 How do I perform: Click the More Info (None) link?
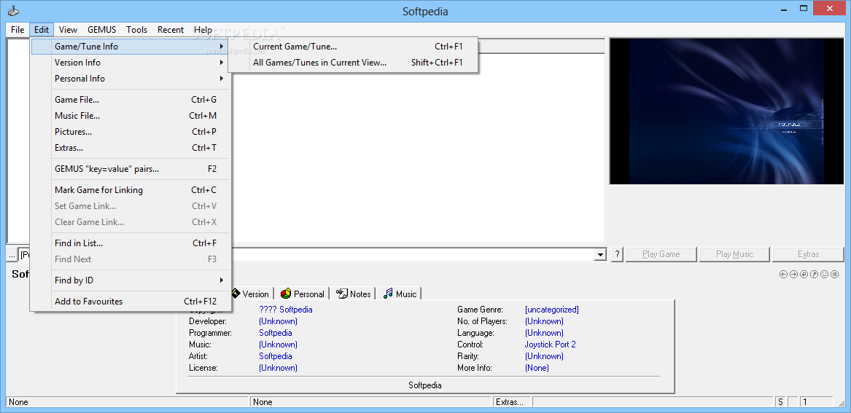tap(536, 368)
